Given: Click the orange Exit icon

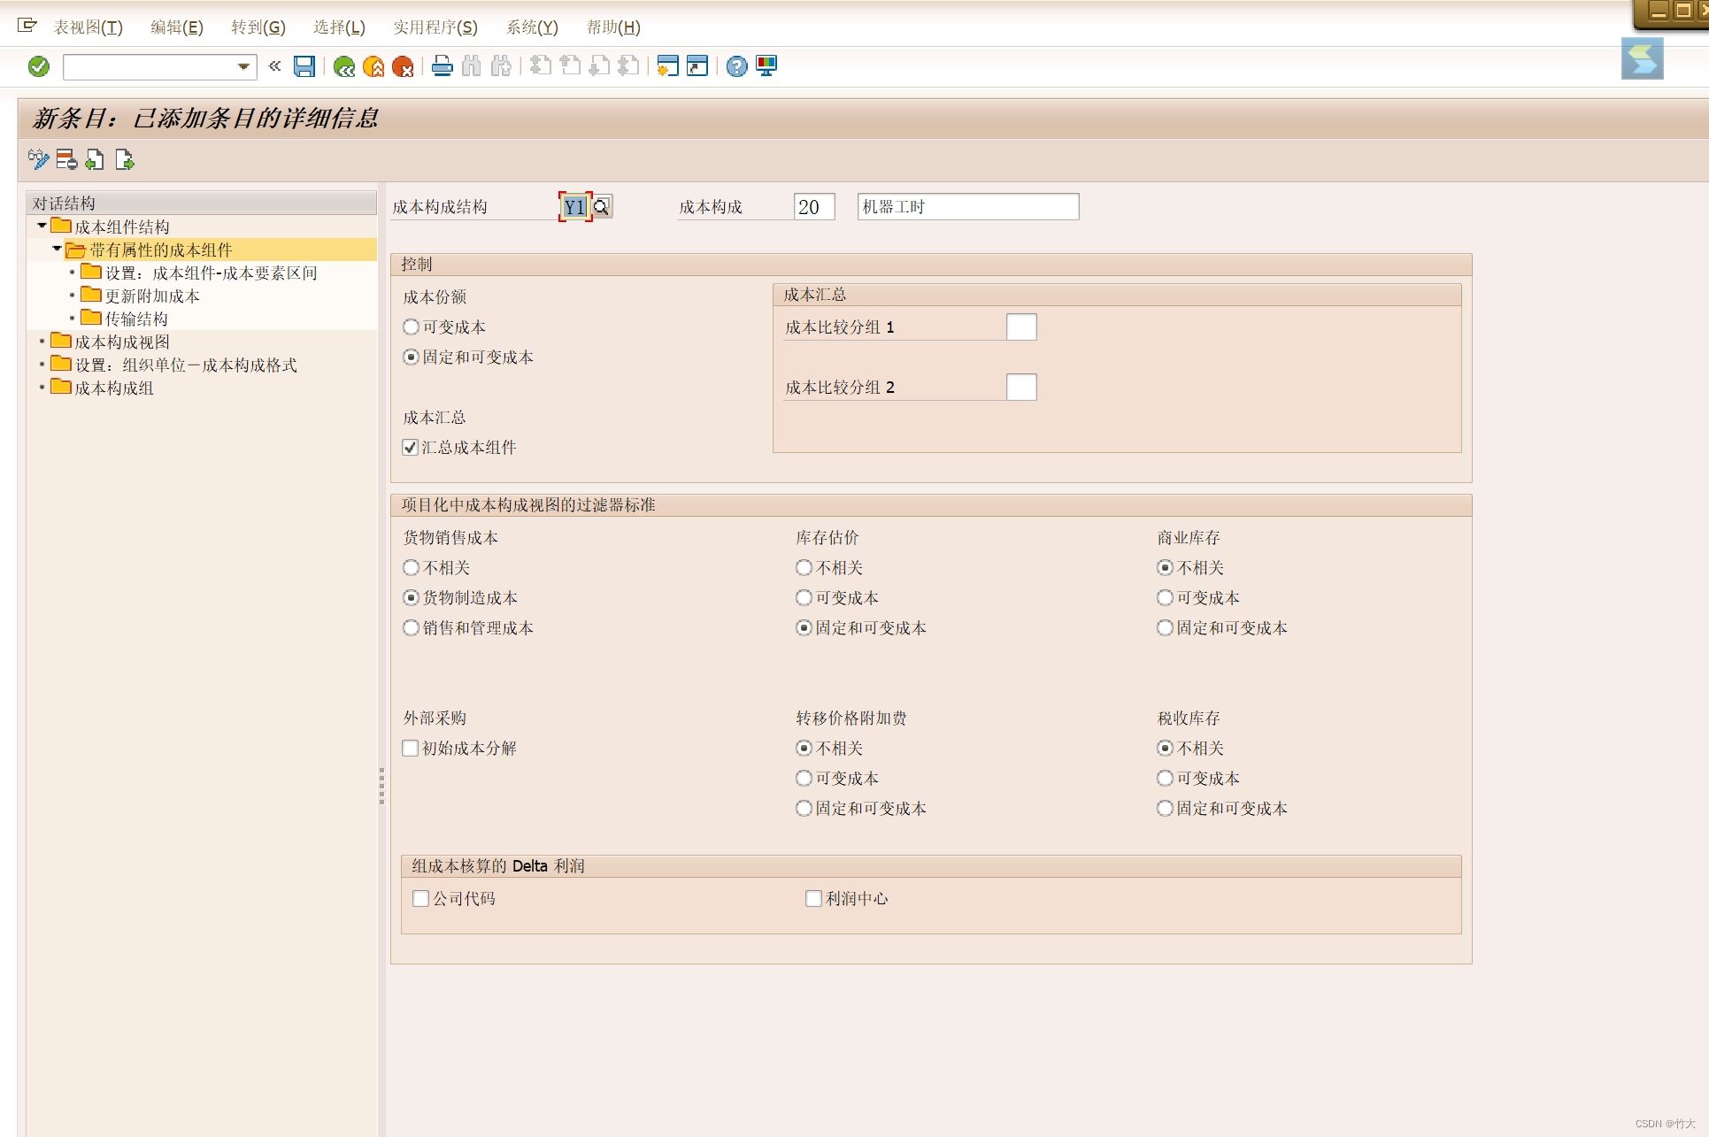Looking at the screenshot, I should click(373, 66).
